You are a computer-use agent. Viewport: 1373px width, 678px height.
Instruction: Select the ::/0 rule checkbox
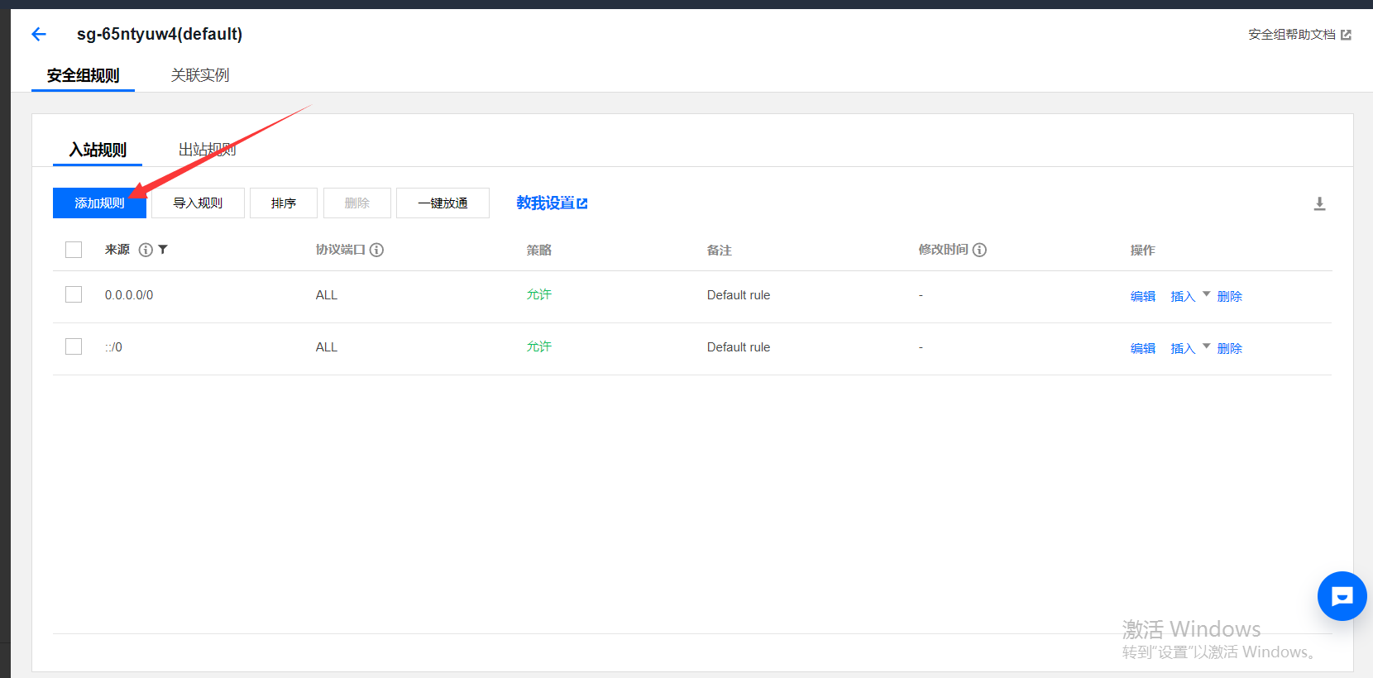click(x=74, y=346)
